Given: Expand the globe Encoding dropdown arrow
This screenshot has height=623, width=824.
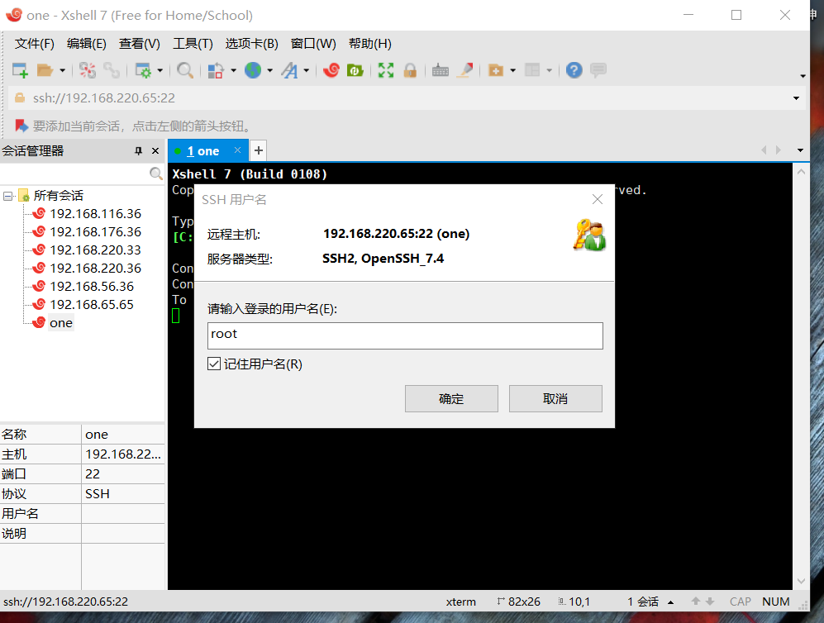Looking at the screenshot, I should coord(269,70).
